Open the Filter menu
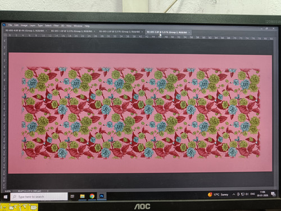 pos(56,25)
